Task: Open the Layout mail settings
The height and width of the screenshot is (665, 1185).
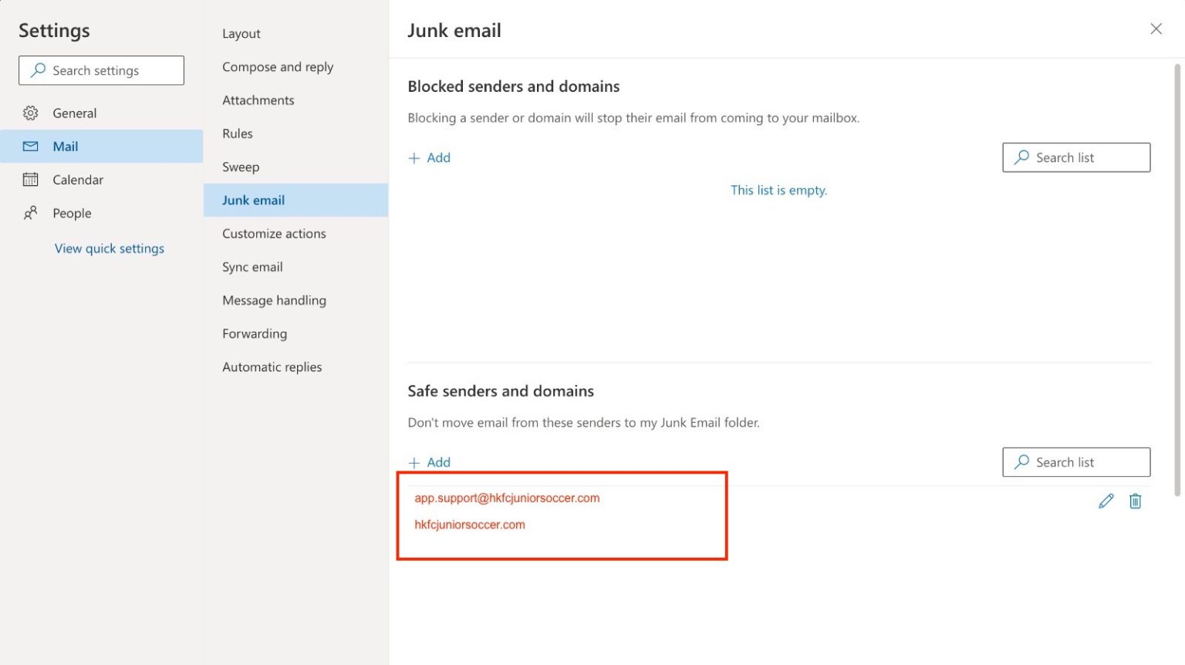Action: (241, 34)
